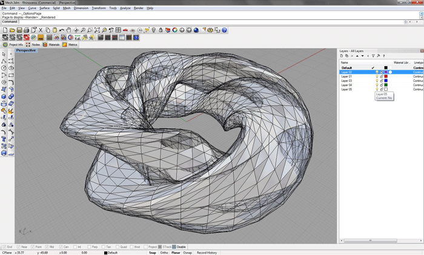Click the Save file toolbar icon
Viewport: 424px width, 255px height.
coord(19,30)
